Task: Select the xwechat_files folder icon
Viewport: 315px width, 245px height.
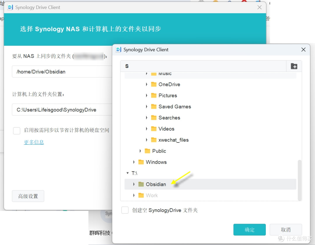Action: 154,140
